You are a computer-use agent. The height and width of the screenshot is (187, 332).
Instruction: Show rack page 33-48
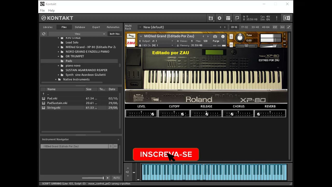pyautogui.click(x=255, y=27)
